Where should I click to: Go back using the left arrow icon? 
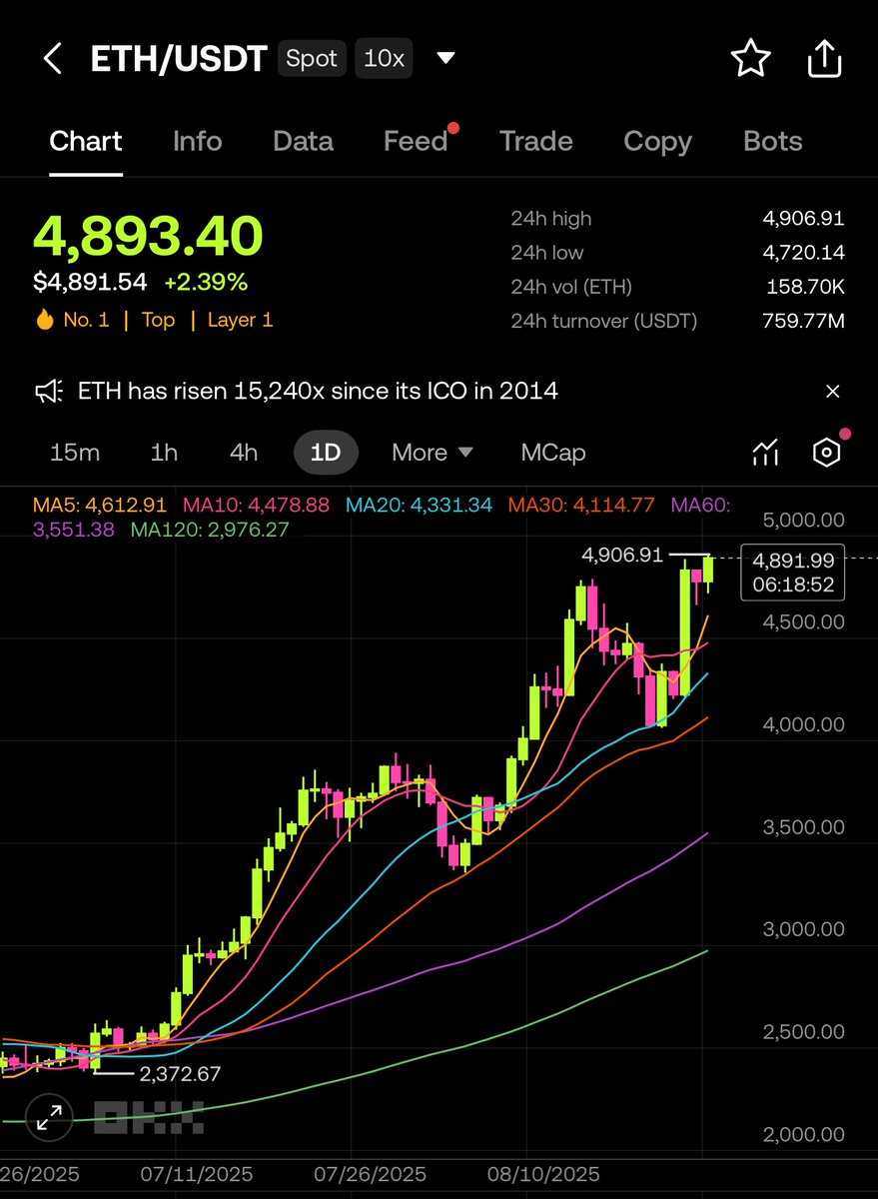point(53,59)
